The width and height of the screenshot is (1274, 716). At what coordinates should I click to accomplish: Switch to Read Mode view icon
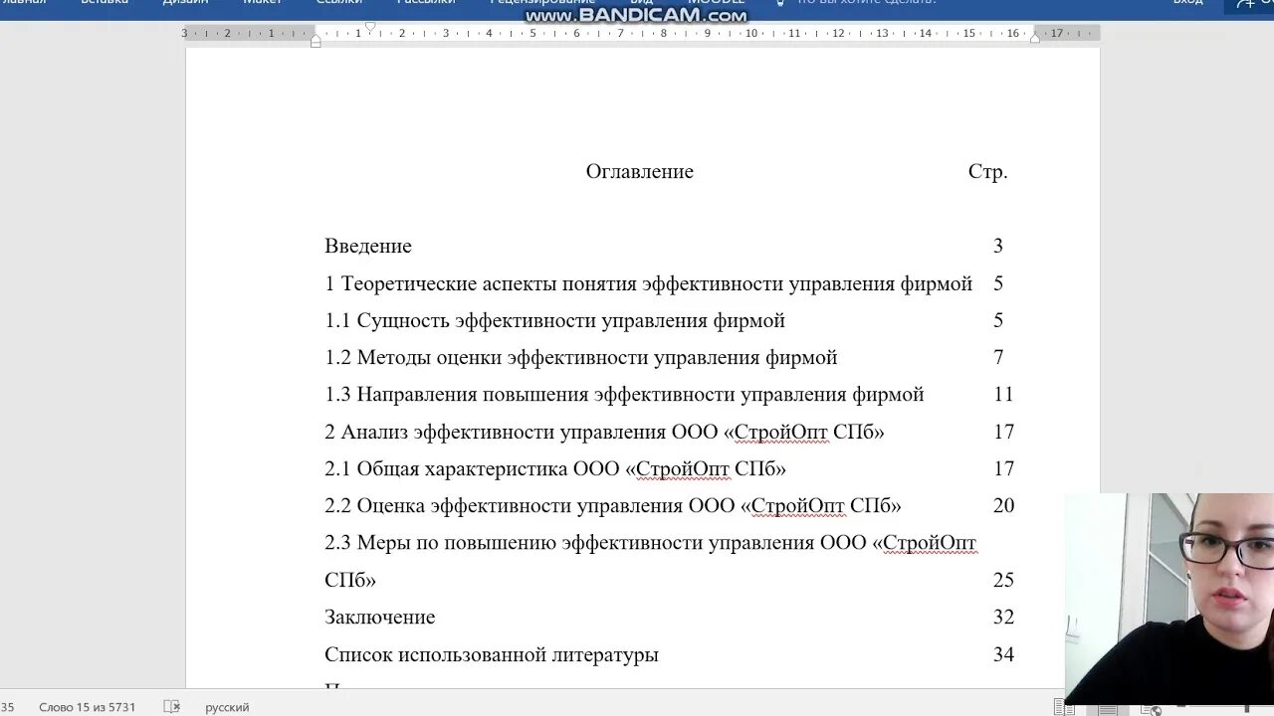click(1064, 708)
